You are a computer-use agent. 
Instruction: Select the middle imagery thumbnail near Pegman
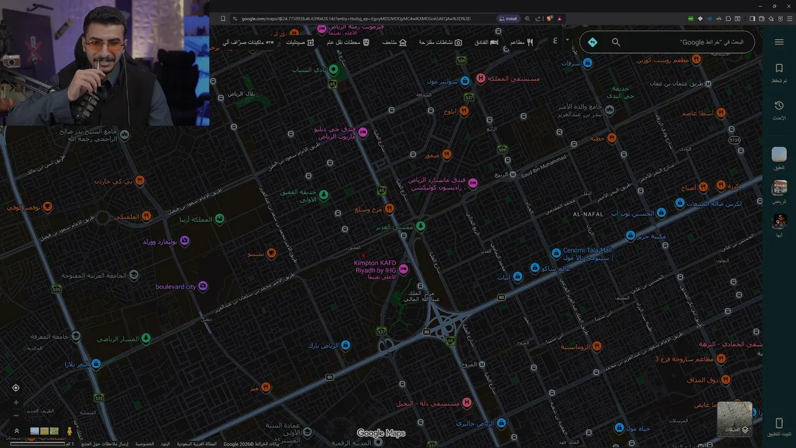click(x=45, y=431)
